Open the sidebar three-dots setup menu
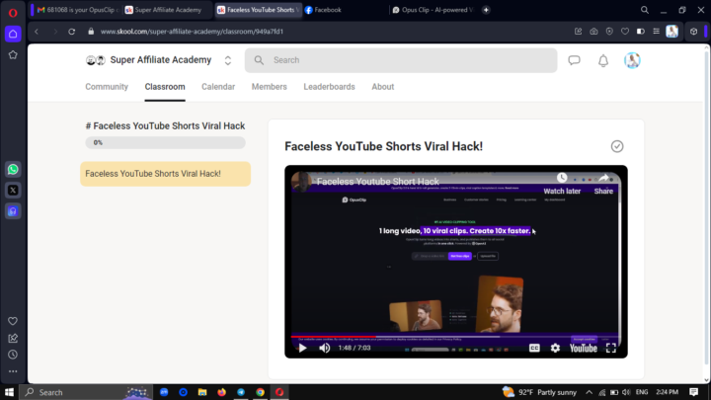Viewport: 711px width, 400px height. tap(13, 371)
